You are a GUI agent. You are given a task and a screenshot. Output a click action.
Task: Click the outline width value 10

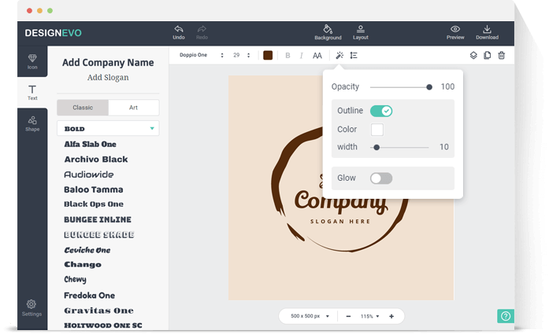tap(444, 147)
